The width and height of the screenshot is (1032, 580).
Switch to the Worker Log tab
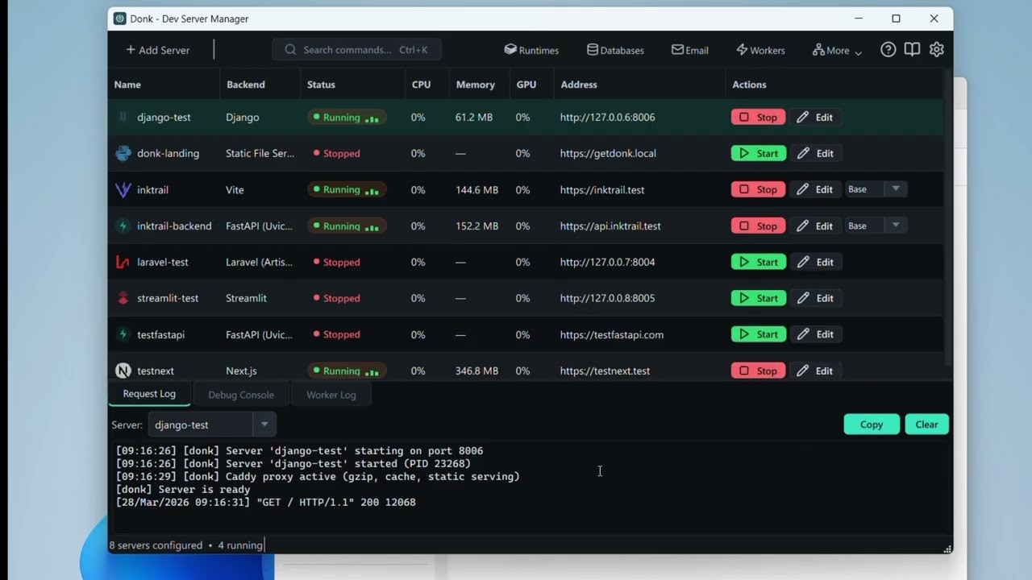point(331,395)
